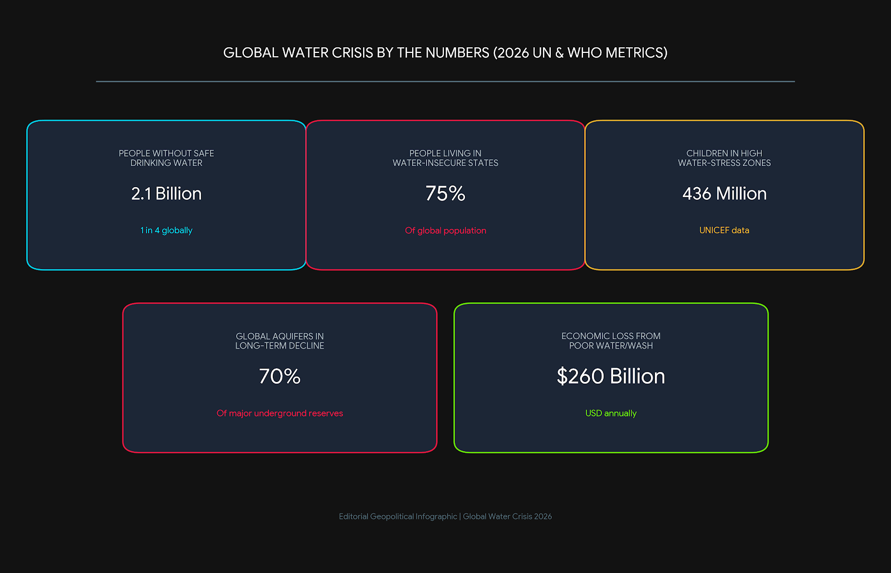This screenshot has height=573, width=891.
Task: Click the "GLOBAL AQUIFERS IN LONG-TERM DECLINE" label
Action: 280,341
